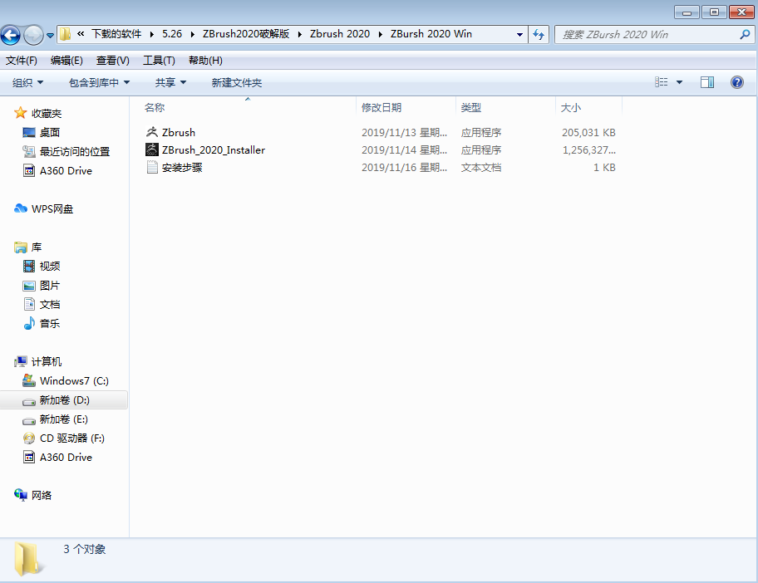Select the ZBrush_2020_Installer icon

click(x=152, y=149)
